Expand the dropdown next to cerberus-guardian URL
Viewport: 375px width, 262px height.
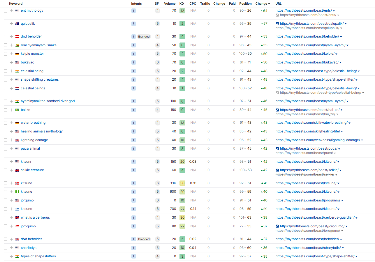tap(356, 218)
